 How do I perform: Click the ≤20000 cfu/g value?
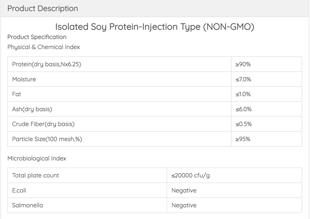pos(191,176)
